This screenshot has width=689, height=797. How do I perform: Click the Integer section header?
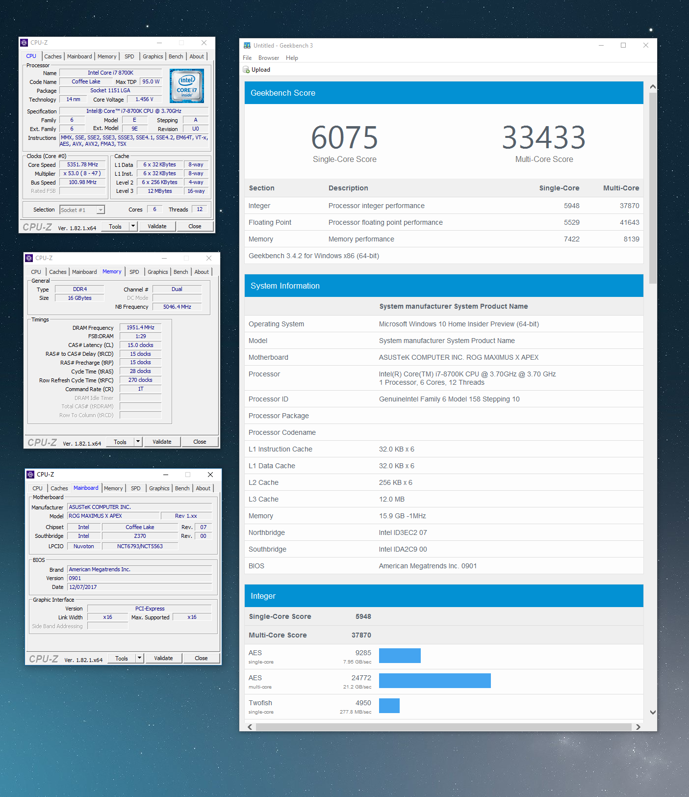pos(444,596)
